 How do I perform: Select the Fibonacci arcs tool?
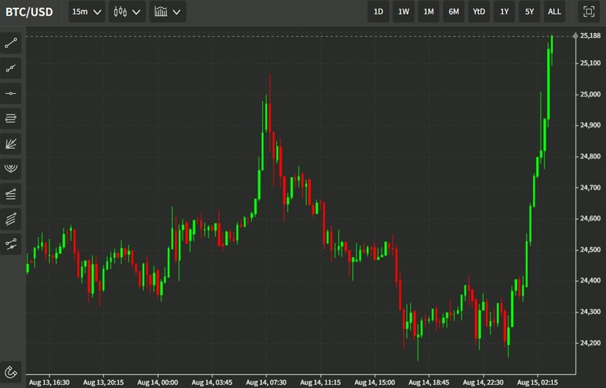pos(11,168)
